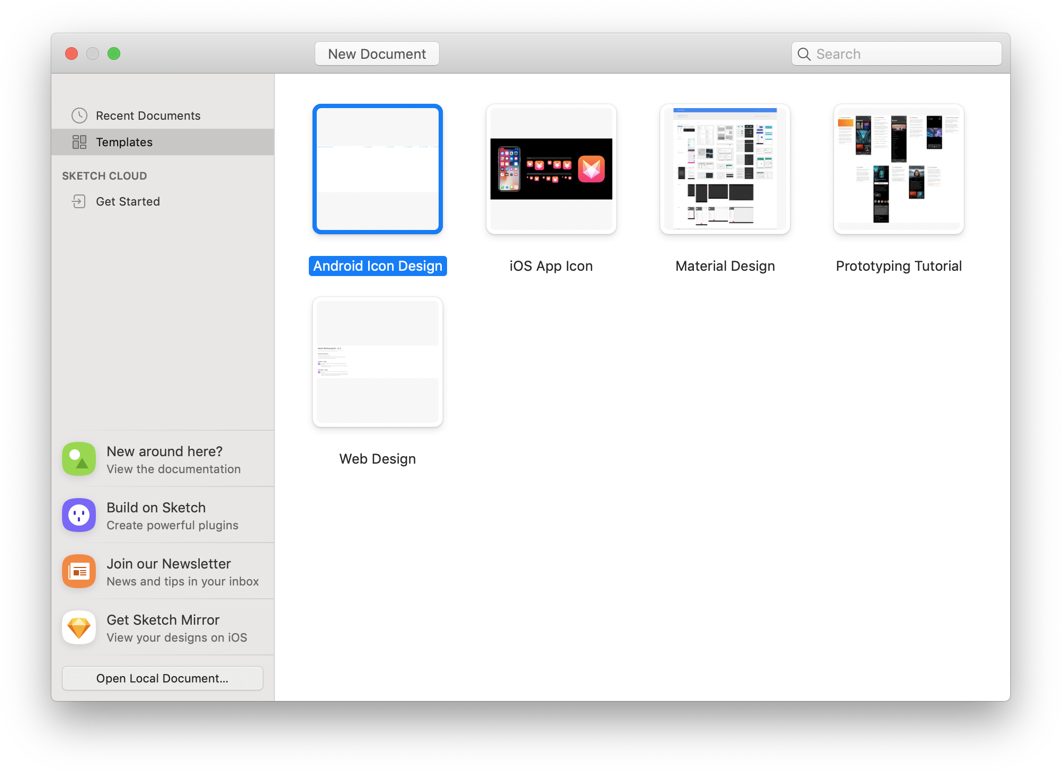Click the 'Prototyping Tutorial' label
This screenshot has width=1061, height=772.
coord(899,266)
